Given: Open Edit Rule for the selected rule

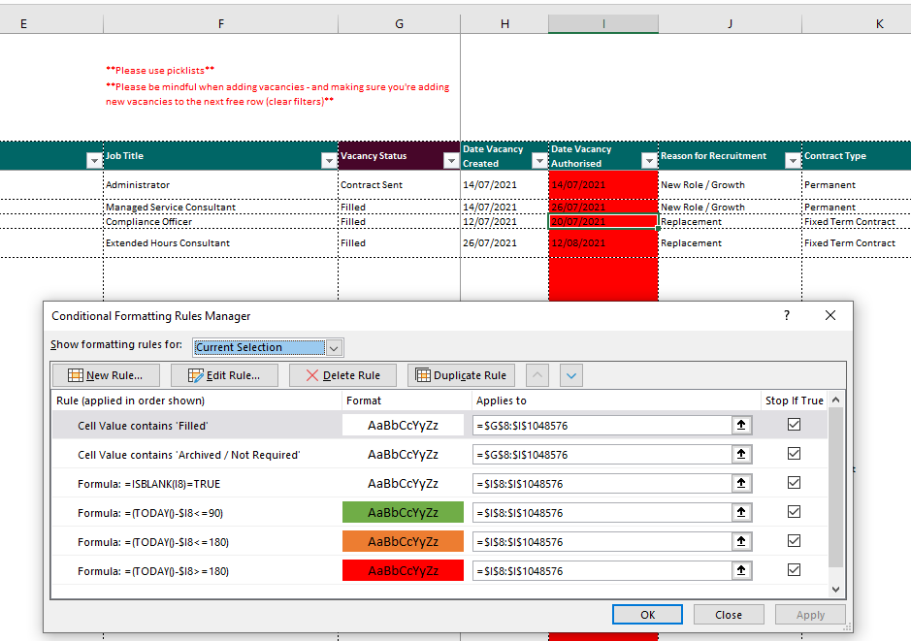Looking at the screenshot, I should coord(223,375).
